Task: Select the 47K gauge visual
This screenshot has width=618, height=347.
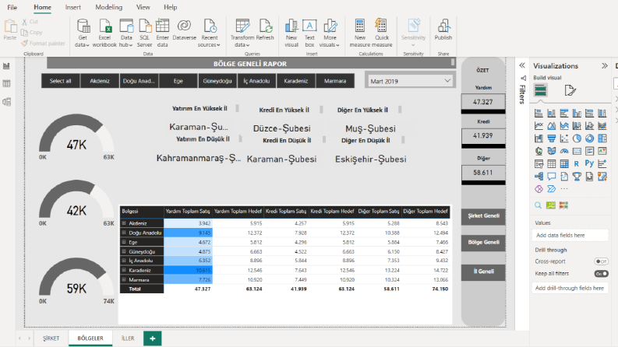Action: 76,136
